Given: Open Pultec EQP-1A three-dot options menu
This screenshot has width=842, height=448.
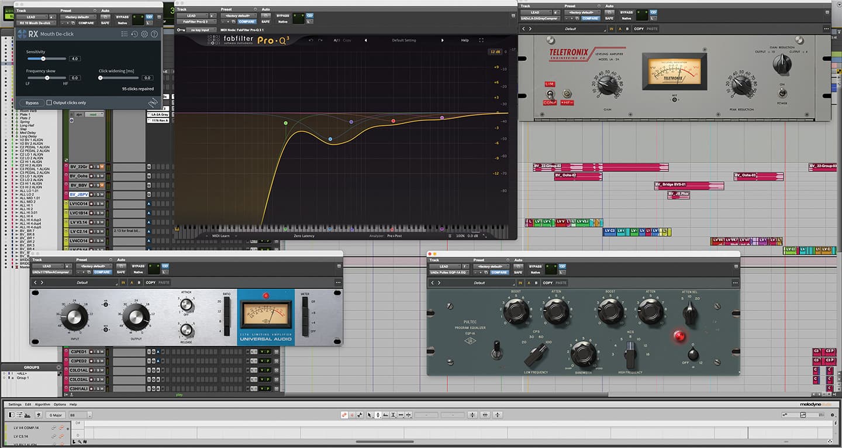Looking at the screenshot, I should [x=735, y=282].
